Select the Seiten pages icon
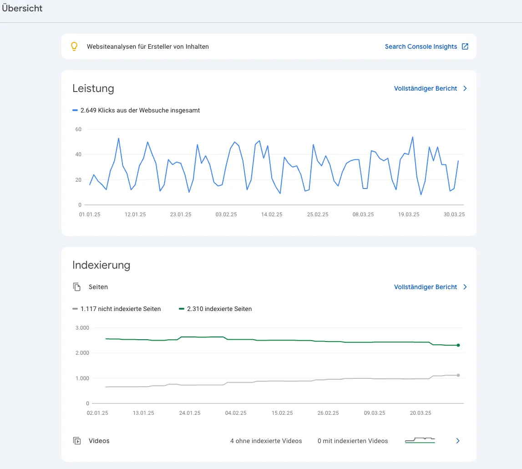522x469 pixels. click(x=77, y=287)
